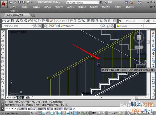Click the Copy icon in standard toolbar

pos(39,21)
